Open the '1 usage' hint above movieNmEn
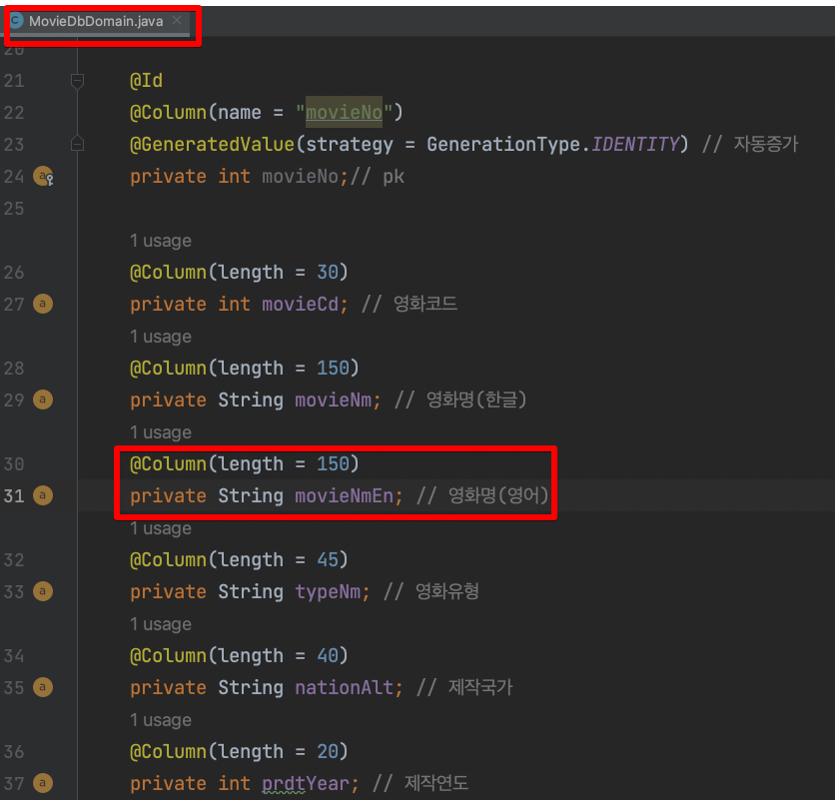The height and width of the screenshot is (800, 835). (161, 432)
